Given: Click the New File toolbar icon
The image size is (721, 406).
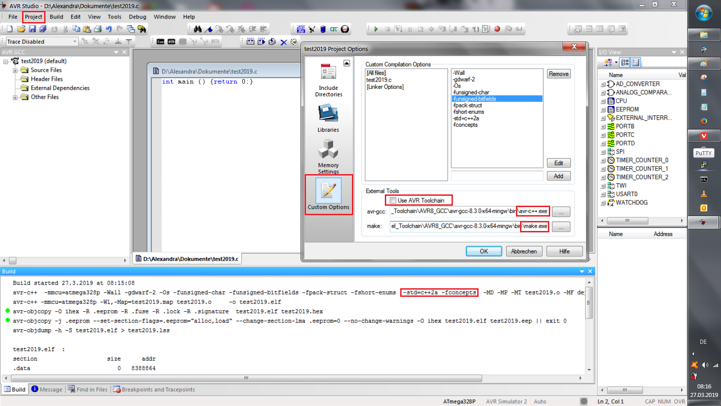Looking at the screenshot, I should (9, 29).
